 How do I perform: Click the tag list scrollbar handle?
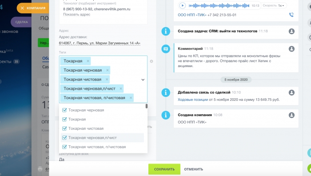click(146, 106)
